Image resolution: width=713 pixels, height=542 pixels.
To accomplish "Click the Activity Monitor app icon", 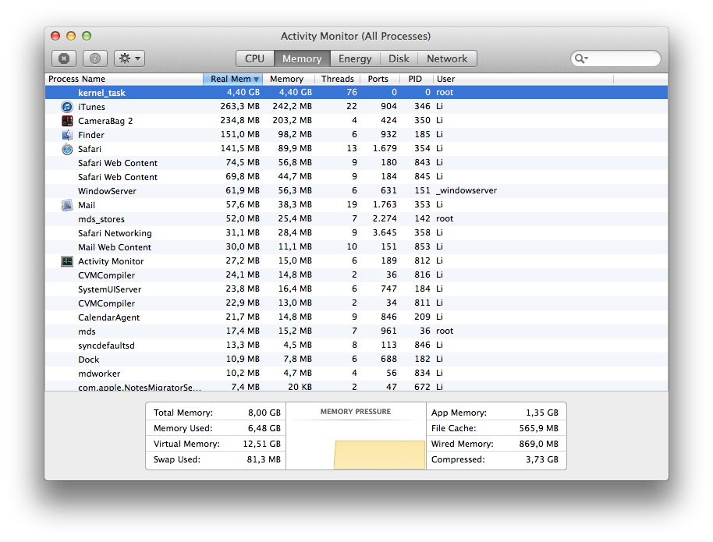I will pyautogui.click(x=67, y=261).
